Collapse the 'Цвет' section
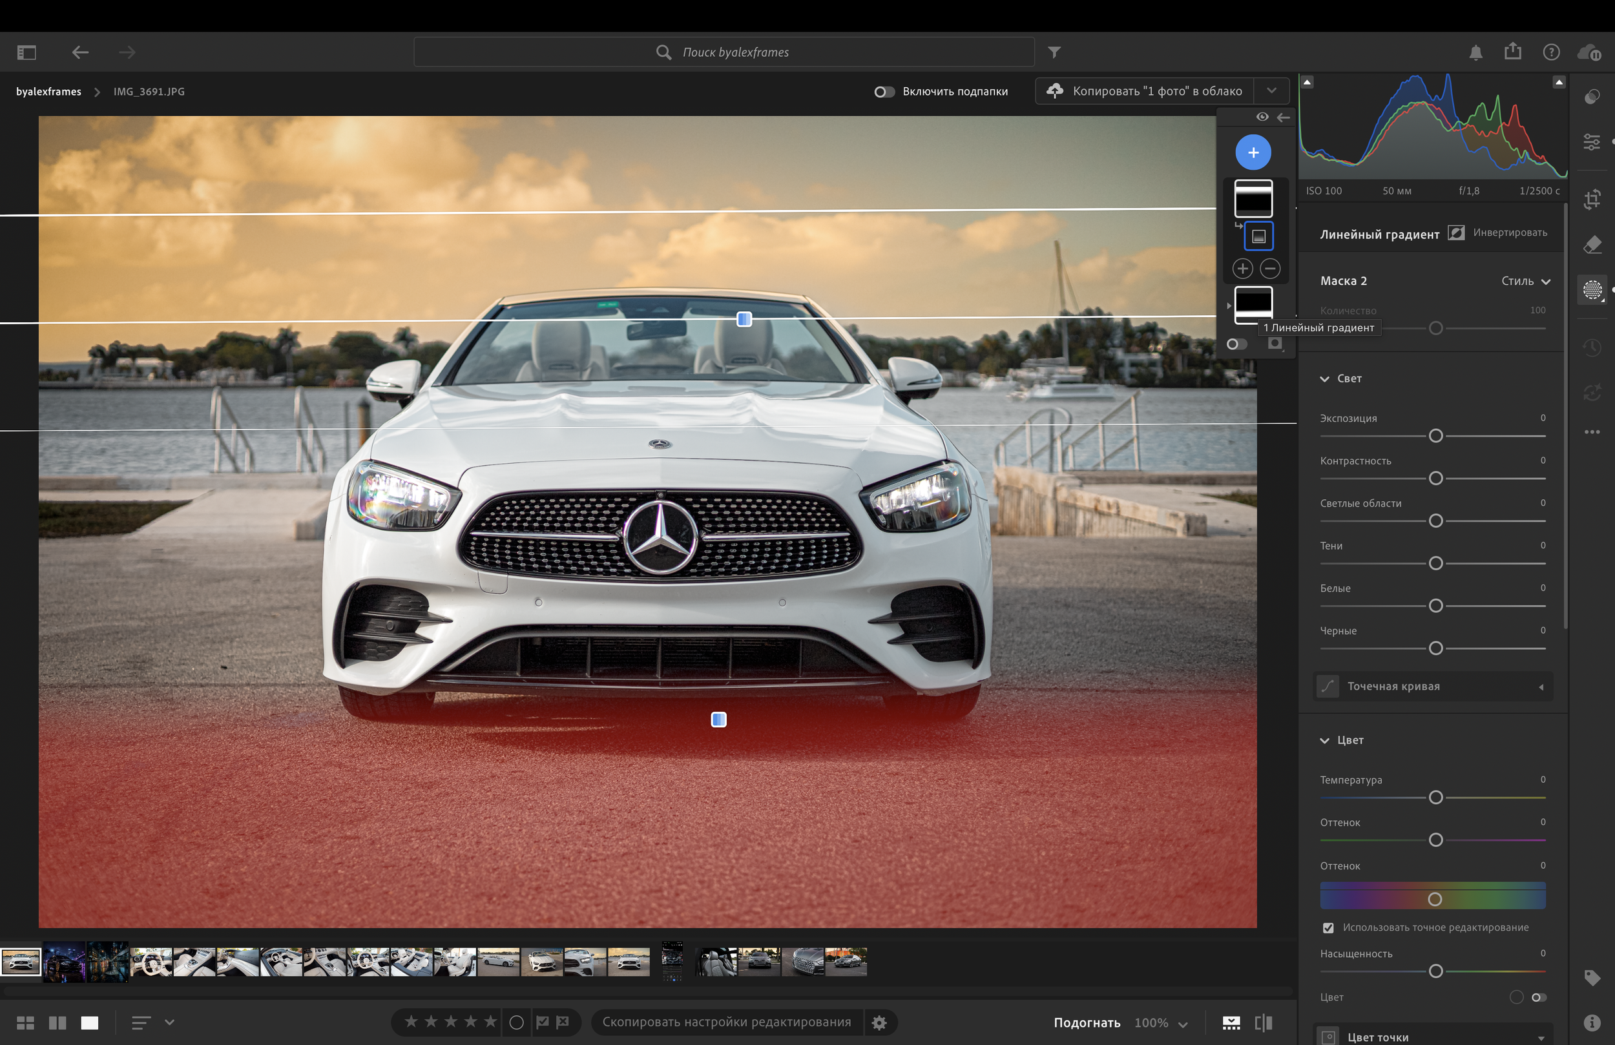 [1324, 740]
